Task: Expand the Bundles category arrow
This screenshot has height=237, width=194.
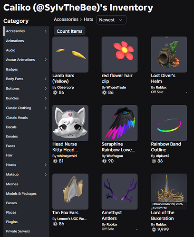Action: tap(46, 98)
